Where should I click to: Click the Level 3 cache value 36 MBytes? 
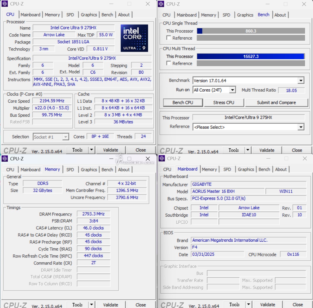123,122
